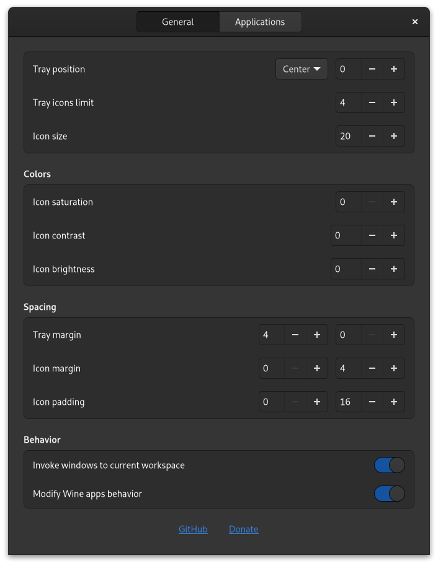This screenshot has height=565, width=438.
Task: Decrease the Icon size value
Action: [372, 136]
